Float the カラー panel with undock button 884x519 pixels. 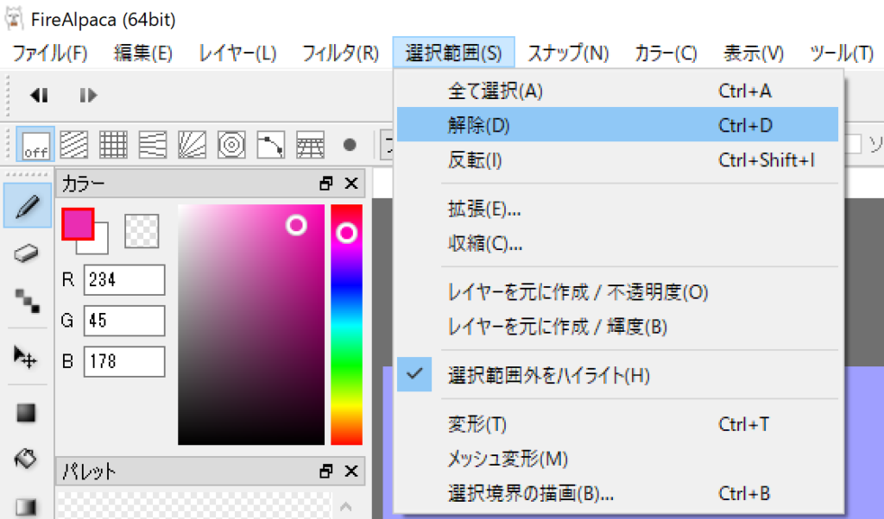pos(325,184)
